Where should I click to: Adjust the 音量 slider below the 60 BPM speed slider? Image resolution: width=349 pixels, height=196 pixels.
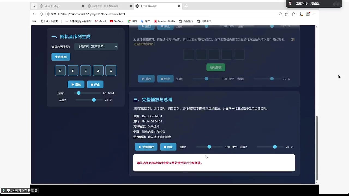click(89, 100)
